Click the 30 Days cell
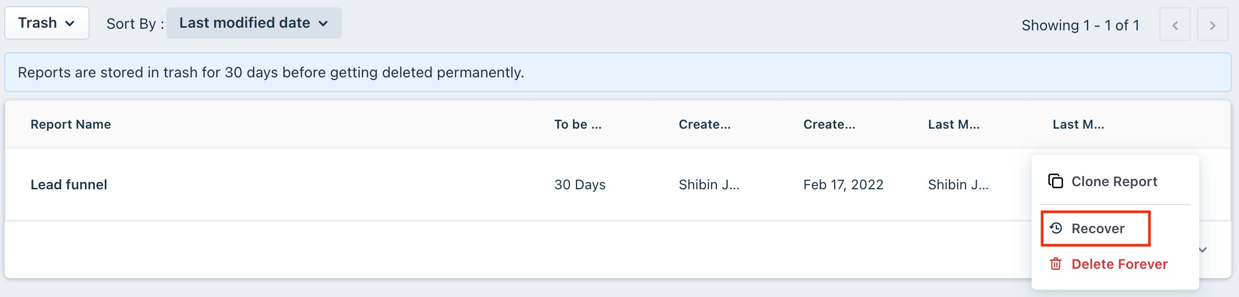1239x297 pixels. click(580, 185)
